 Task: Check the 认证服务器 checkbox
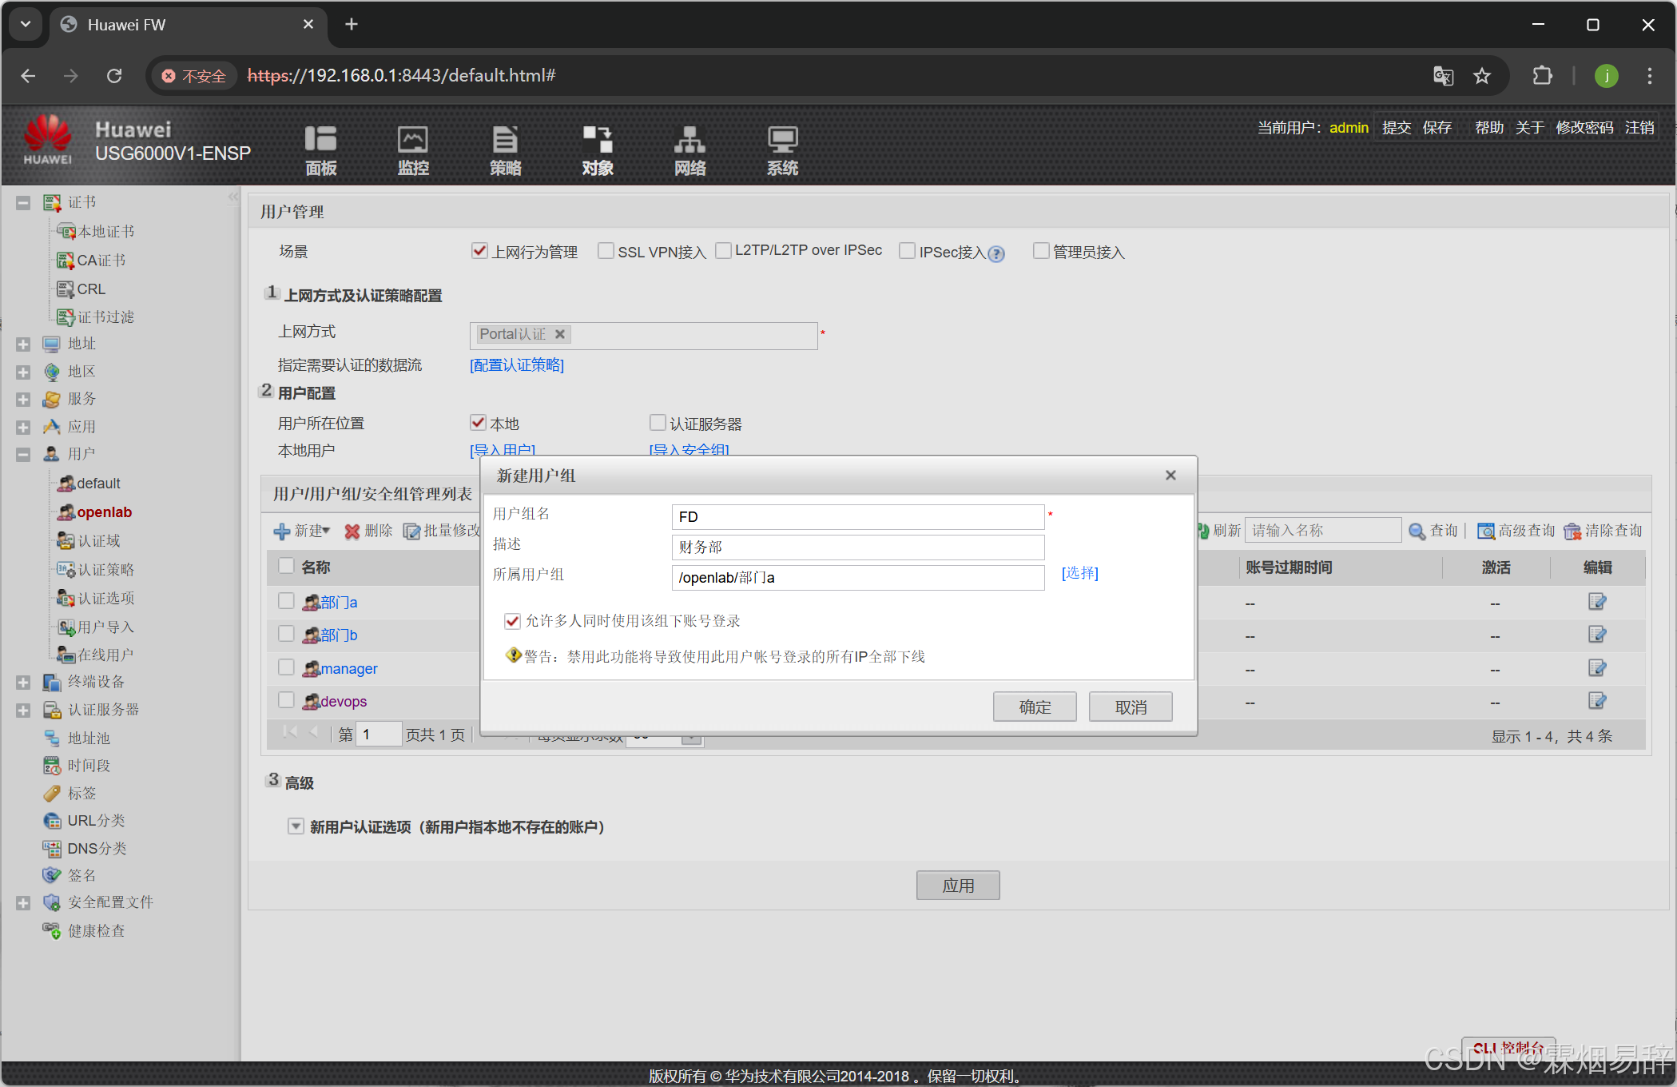click(x=658, y=423)
